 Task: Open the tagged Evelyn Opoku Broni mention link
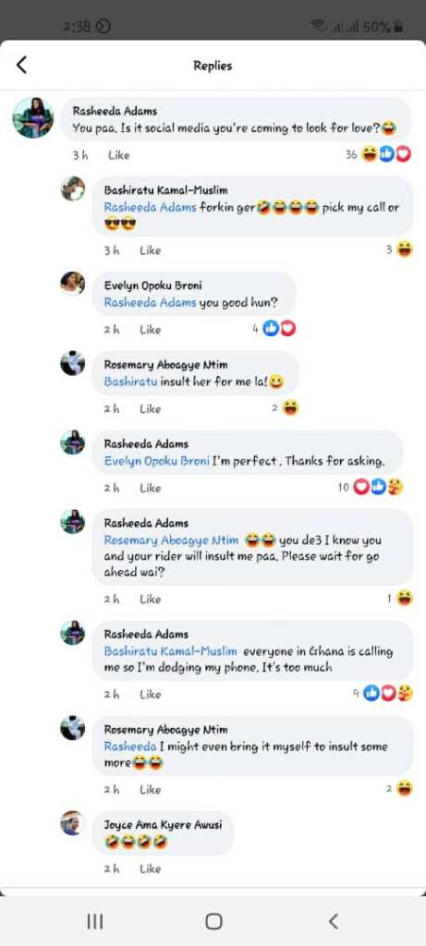click(x=156, y=461)
